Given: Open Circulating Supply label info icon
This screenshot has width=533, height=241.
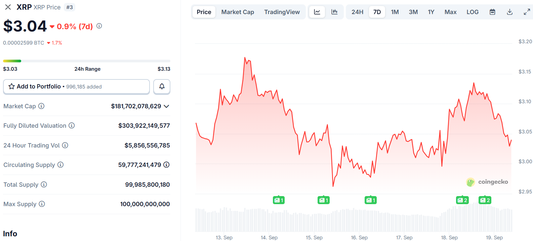Looking at the screenshot, I should click(60, 165).
